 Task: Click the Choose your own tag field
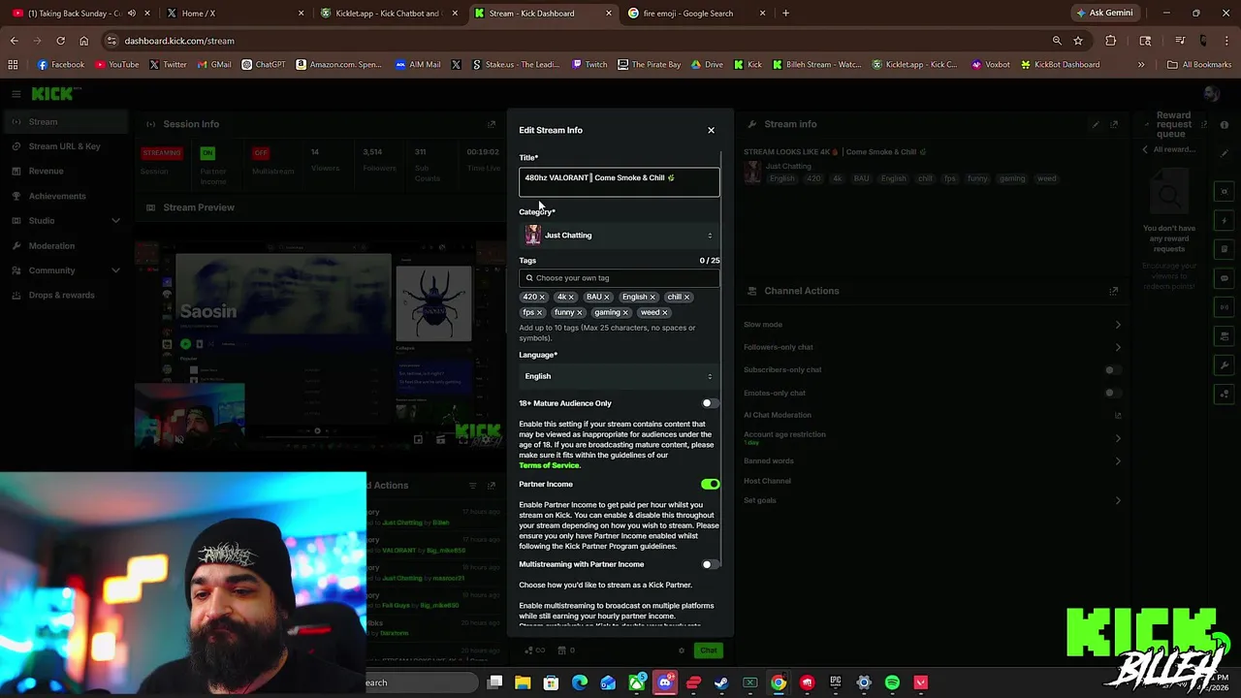coord(620,278)
